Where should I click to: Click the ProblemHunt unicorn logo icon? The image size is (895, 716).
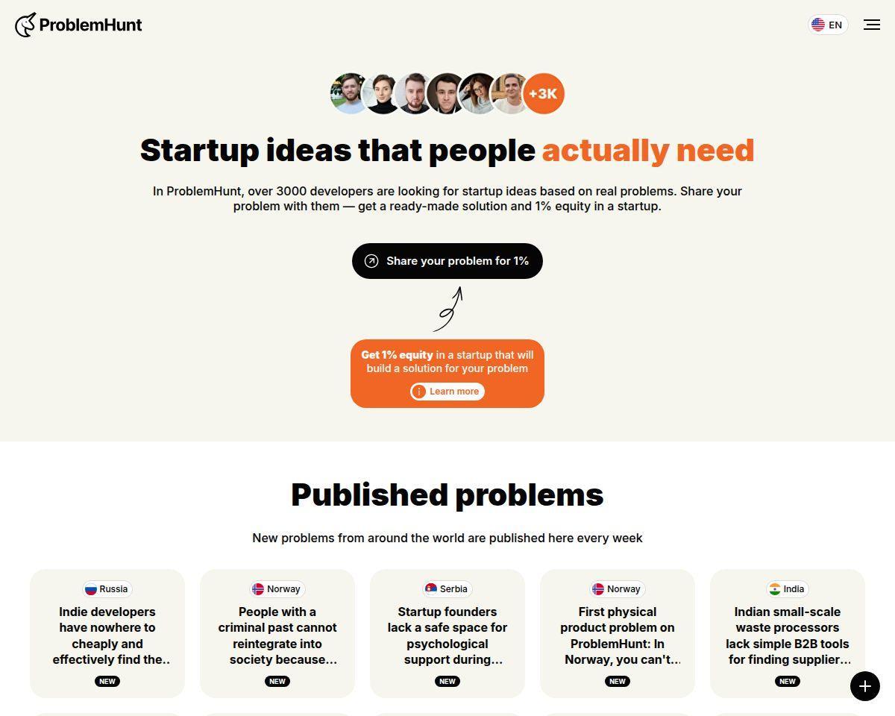pos(25,25)
